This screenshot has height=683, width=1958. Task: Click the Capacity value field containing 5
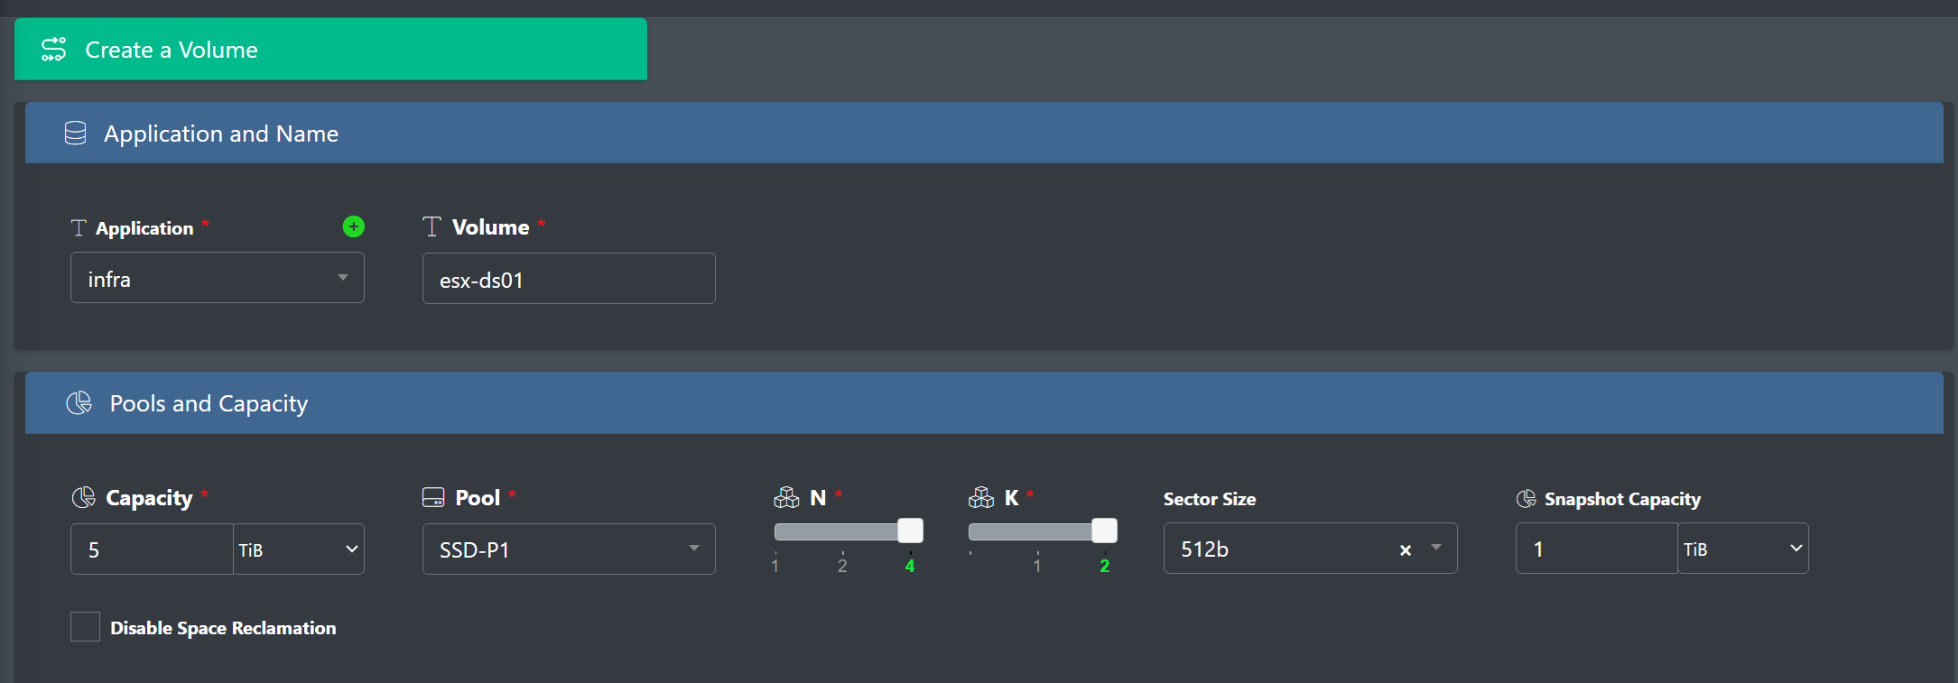click(152, 549)
